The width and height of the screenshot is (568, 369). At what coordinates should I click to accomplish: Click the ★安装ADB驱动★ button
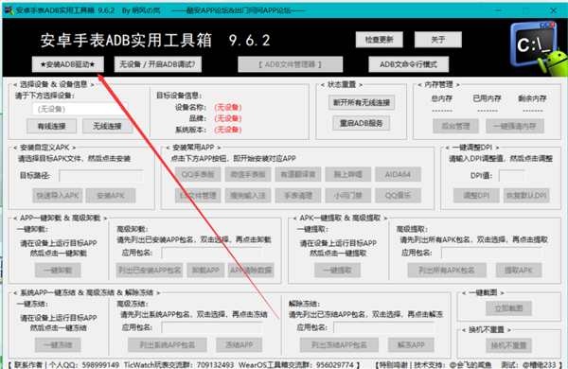point(68,64)
